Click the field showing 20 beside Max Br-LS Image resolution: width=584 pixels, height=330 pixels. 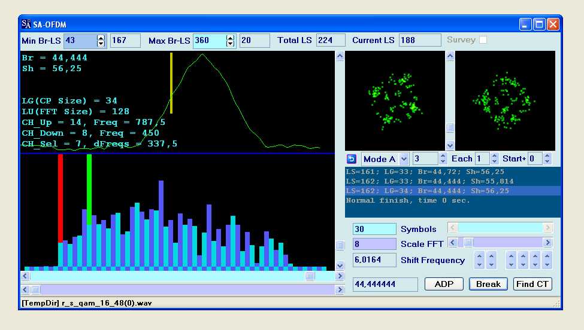click(255, 41)
